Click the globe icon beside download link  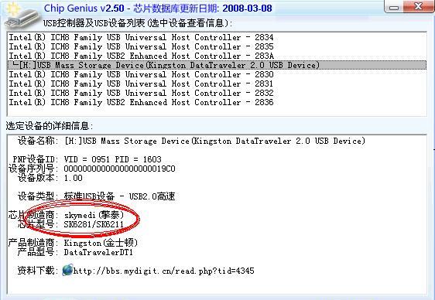tap(67, 270)
